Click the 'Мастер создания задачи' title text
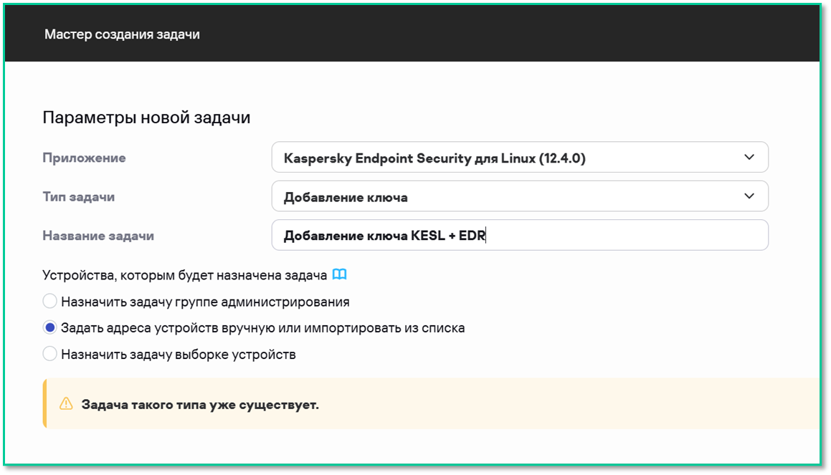This screenshot has height=475, width=831. (122, 34)
